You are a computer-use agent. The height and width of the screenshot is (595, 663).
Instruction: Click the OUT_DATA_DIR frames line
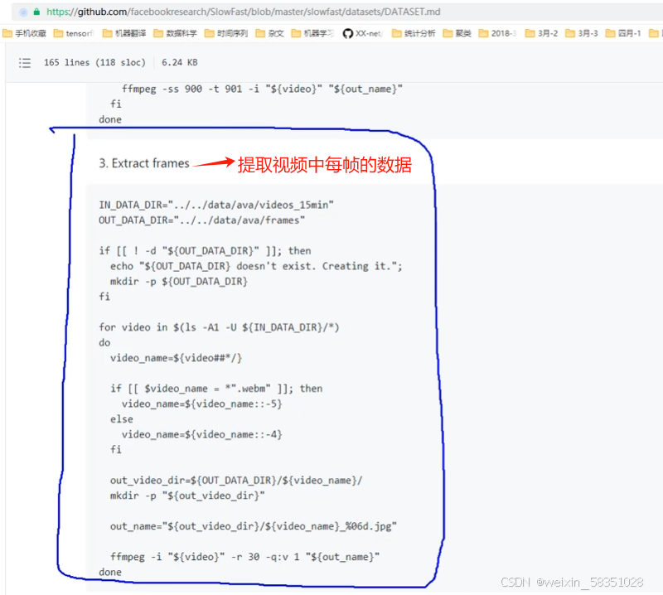[x=201, y=220]
